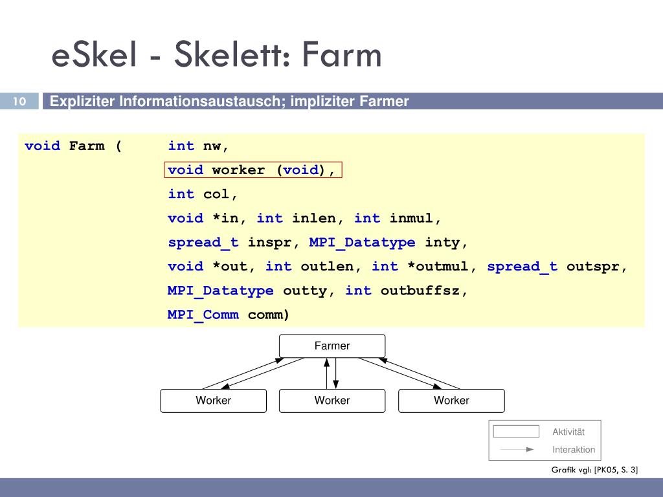Click the slide number 10

19,101
